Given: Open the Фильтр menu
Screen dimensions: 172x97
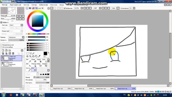Looking at the screenshot, I should tap(53, 5).
